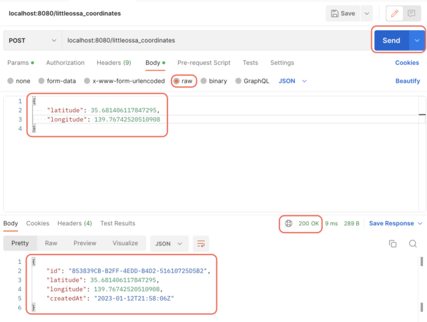Select the request Body tab

point(155,63)
